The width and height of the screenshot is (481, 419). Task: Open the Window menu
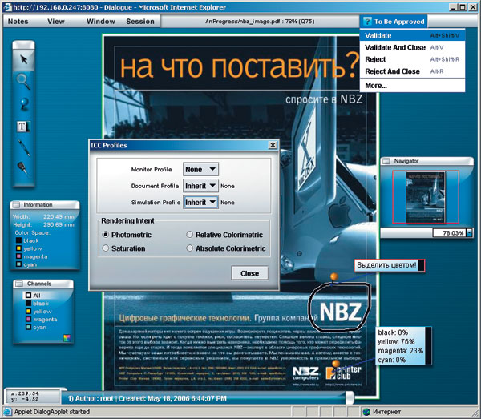(101, 22)
